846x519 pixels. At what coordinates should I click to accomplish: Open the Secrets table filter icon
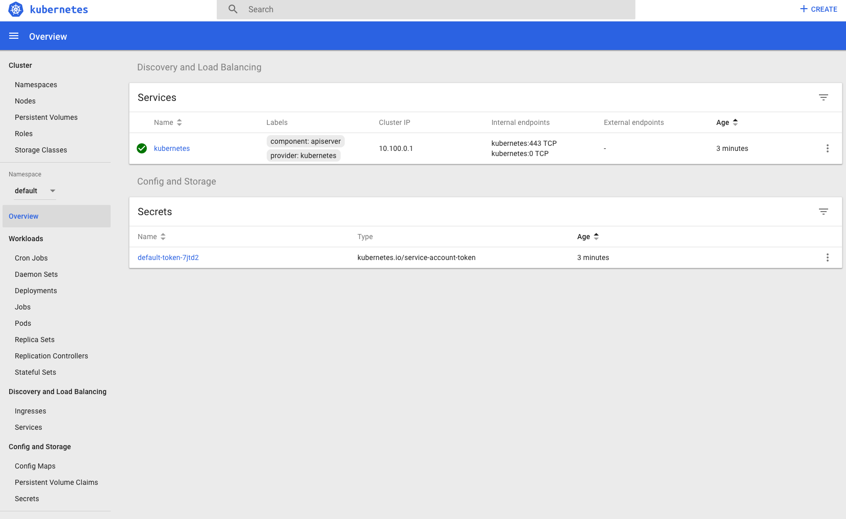point(823,212)
